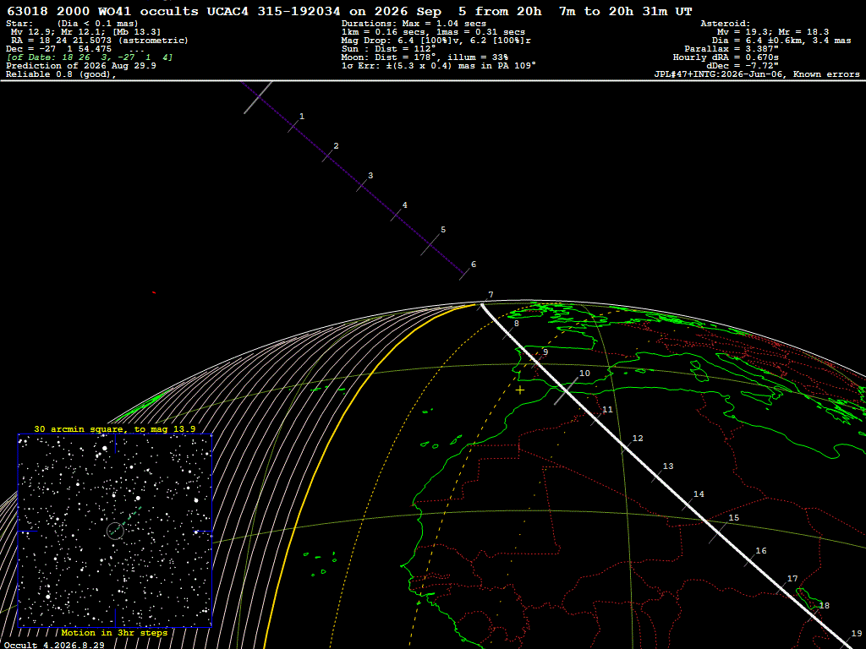866x649 pixels.
Task: Click minute marker 1 near the path start
Action: (x=302, y=117)
